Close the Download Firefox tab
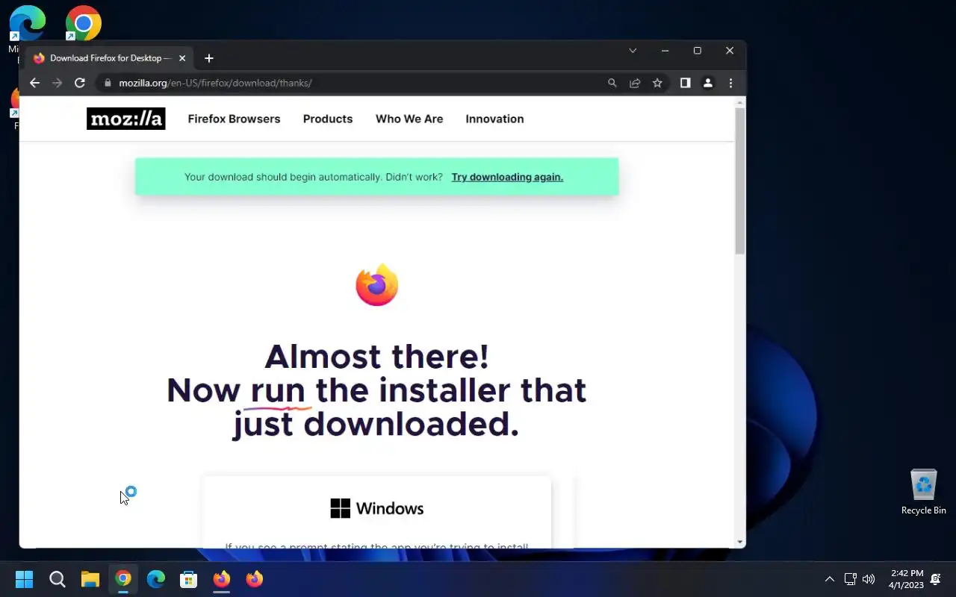Viewport: 956px width, 597px height. 182,58
